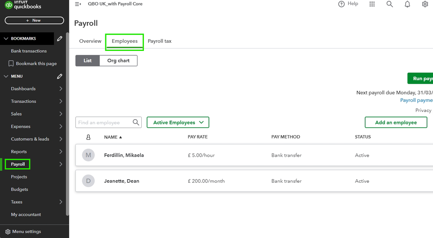
Task: Edit the Menu section with pencil icon
Action: click(59, 76)
